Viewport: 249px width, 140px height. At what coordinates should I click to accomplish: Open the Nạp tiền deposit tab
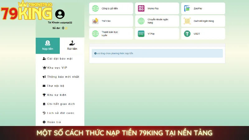pos(48,46)
